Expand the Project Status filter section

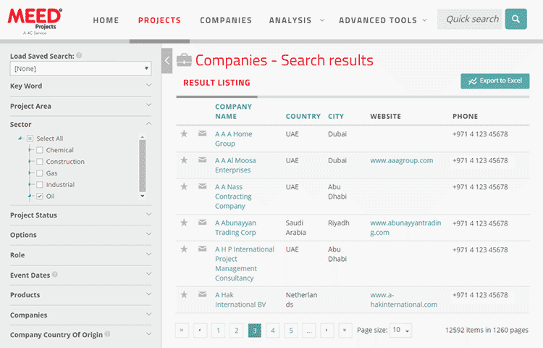80,215
